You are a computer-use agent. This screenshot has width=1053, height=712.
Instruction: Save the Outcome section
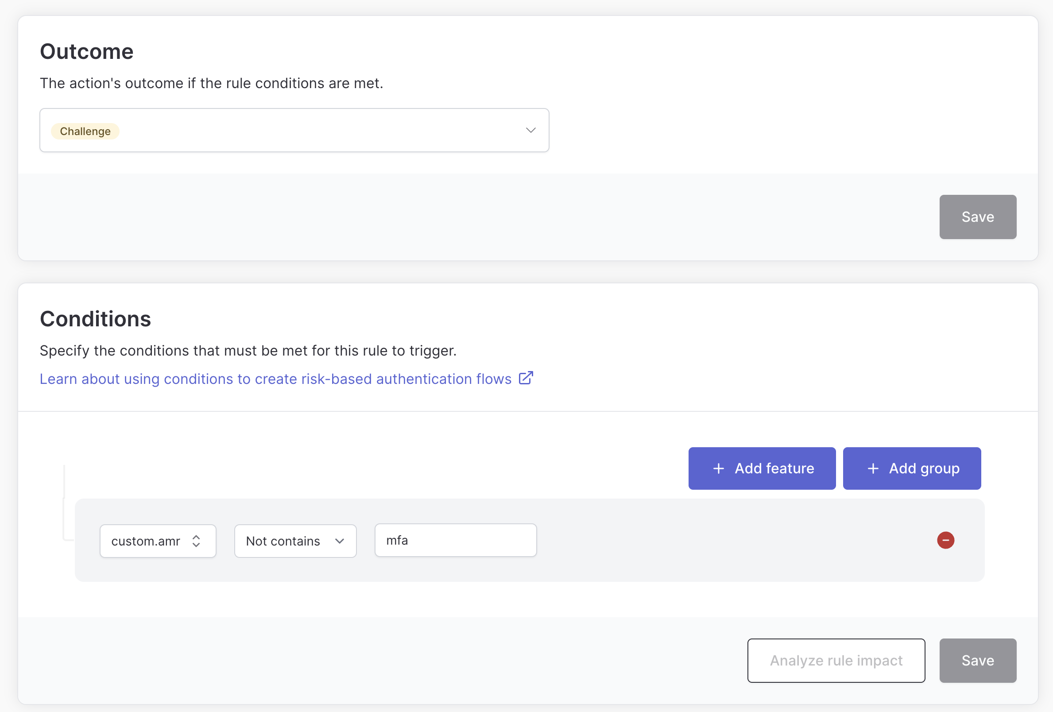[977, 217]
